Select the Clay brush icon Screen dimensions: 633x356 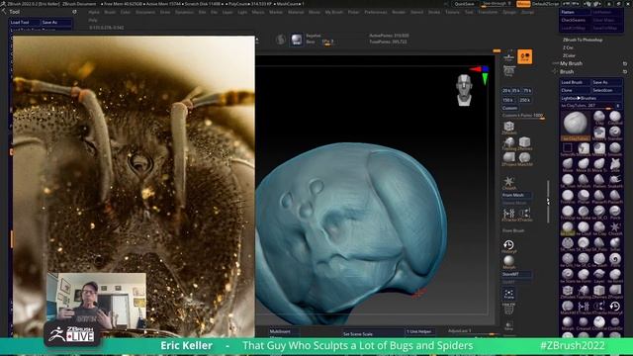599,119
